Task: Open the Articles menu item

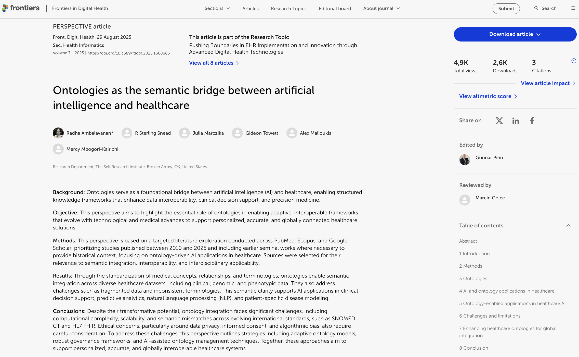Action: pos(250,9)
